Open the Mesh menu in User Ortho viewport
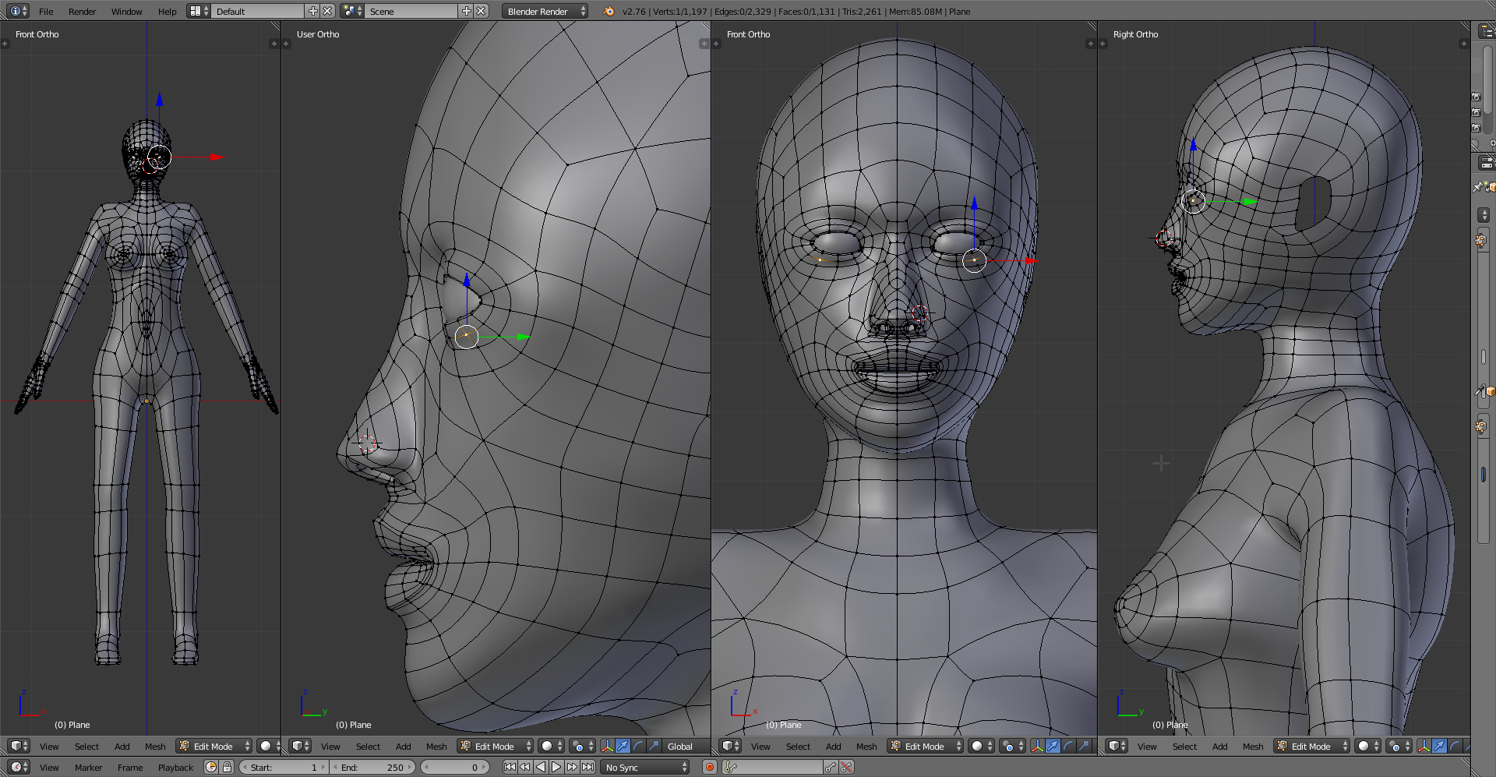This screenshot has height=777, width=1496. pos(436,747)
